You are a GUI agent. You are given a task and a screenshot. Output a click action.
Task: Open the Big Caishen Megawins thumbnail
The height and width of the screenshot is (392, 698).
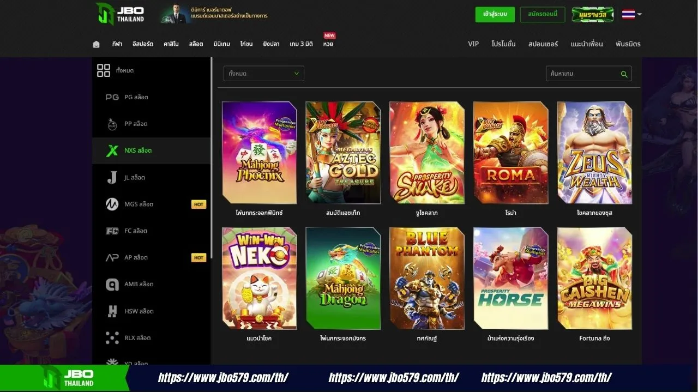(x=594, y=278)
